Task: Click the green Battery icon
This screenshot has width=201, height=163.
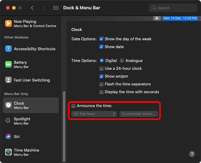Action: [8, 64]
